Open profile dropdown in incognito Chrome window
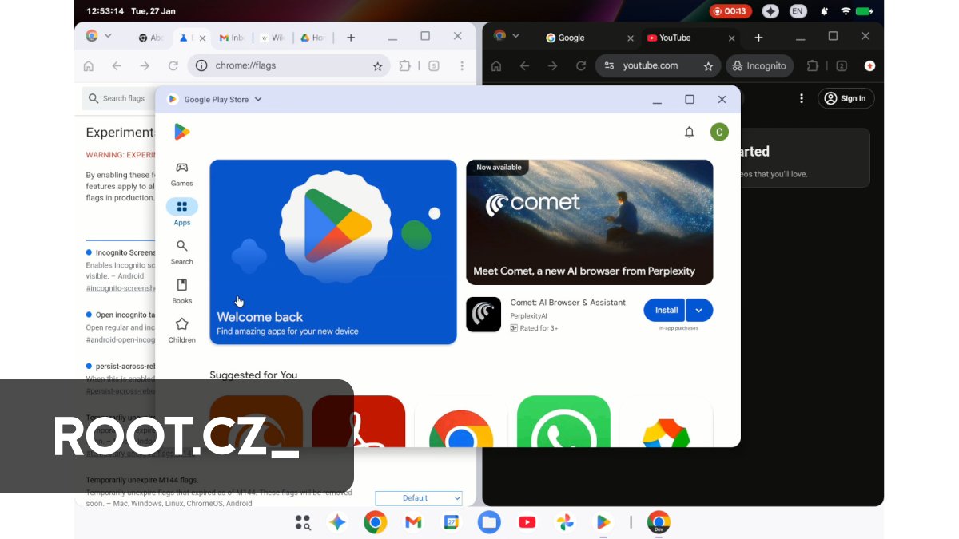Screen dimensions: 959x539 point(515,36)
